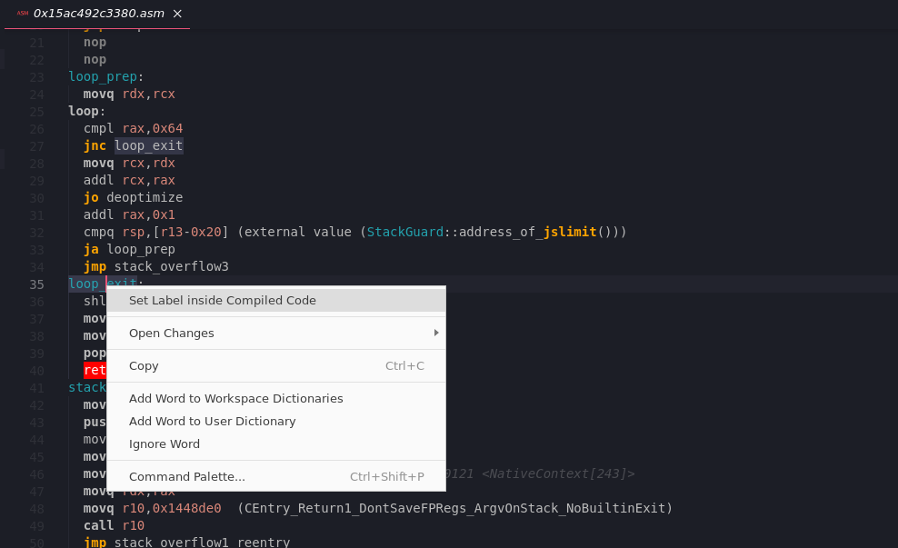898x548 pixels.
Task: Click 'ja loop_prep' instruction
Action: tap(129, 249)
